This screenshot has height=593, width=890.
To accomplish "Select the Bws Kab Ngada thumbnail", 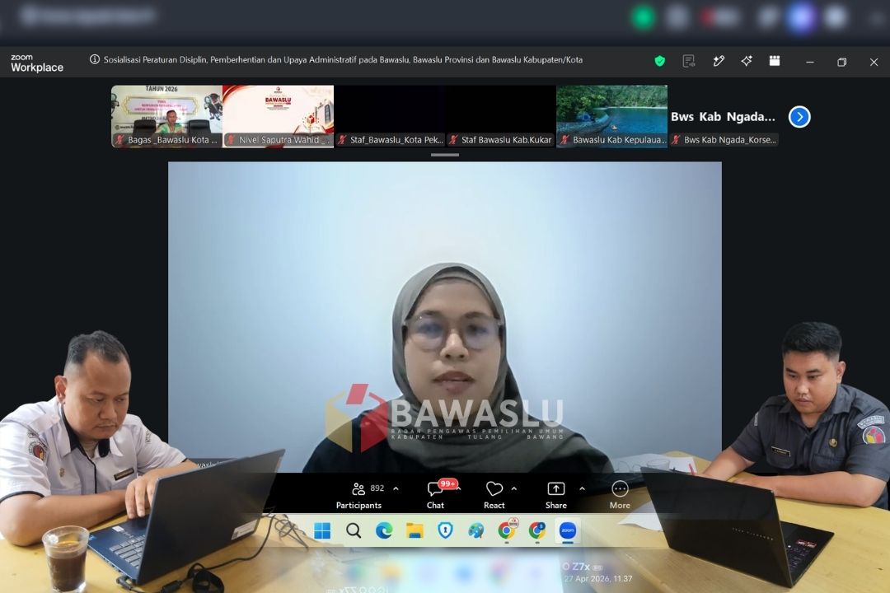I will pyautogui.click(x=724, y=116).
